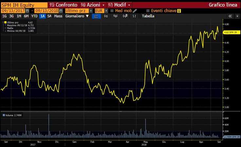The image size is (241, 147).
Task: Select the 1M time range
Action: (x=19, y=16)
